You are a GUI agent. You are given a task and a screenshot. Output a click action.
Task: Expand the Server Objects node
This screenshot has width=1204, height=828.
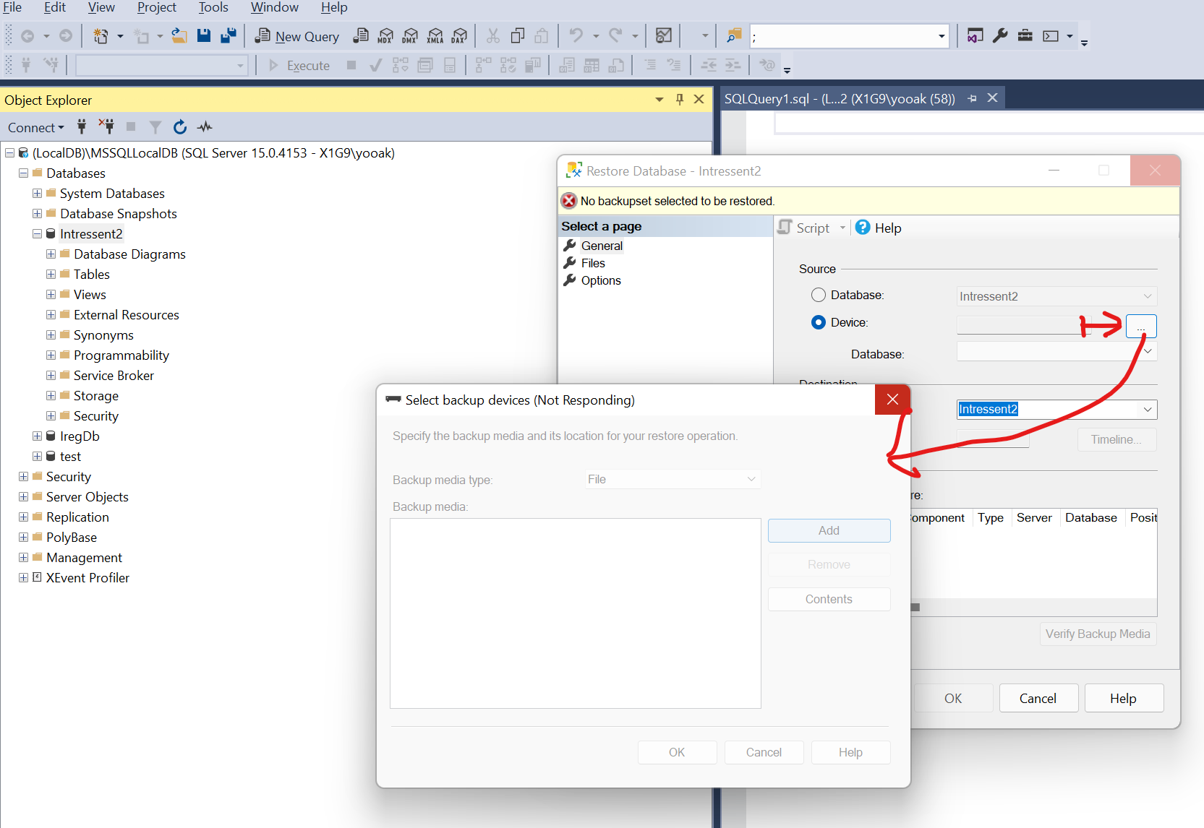23,496
